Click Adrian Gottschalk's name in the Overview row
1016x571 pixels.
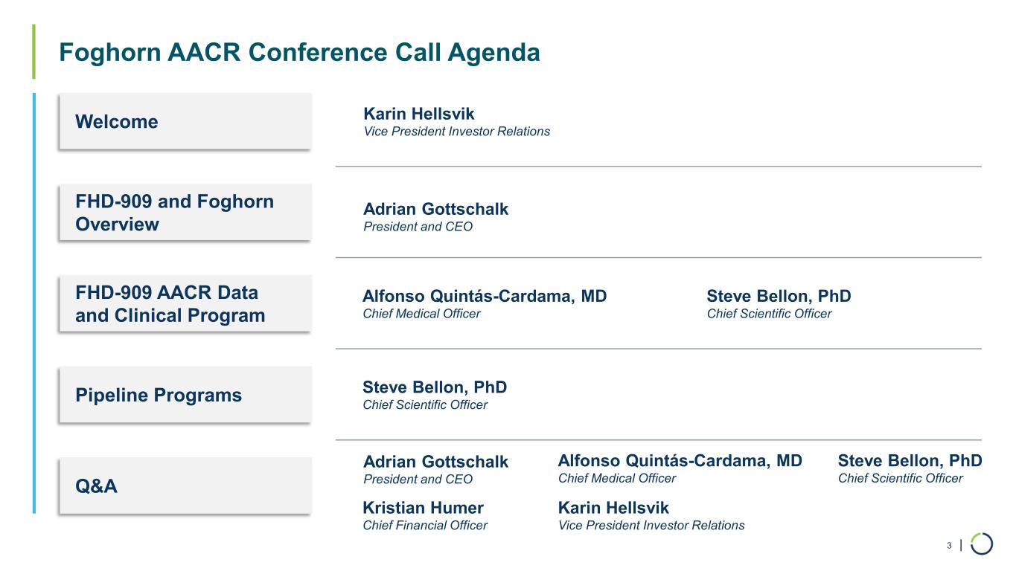[435, 209]
